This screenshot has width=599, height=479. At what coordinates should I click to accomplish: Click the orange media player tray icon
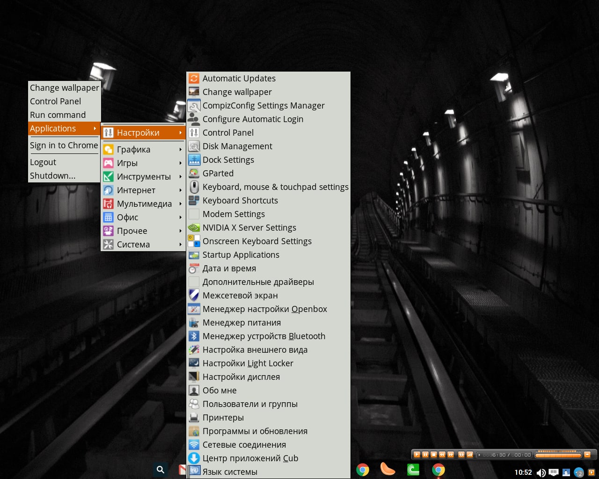(592, 472)
